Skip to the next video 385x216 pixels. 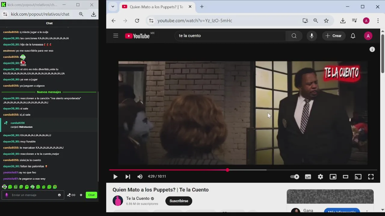128,177
